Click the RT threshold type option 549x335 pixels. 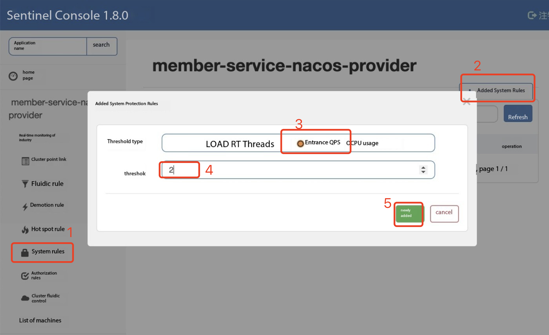[236, 144]
